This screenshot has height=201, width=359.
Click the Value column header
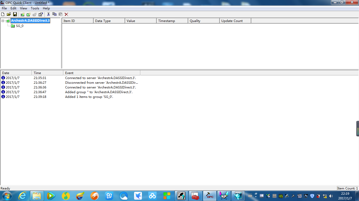[x=141, y=21]
